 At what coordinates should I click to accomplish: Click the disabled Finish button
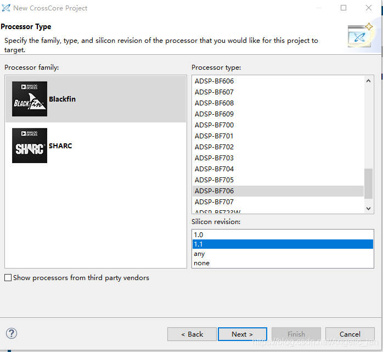[x=296, y=334]
